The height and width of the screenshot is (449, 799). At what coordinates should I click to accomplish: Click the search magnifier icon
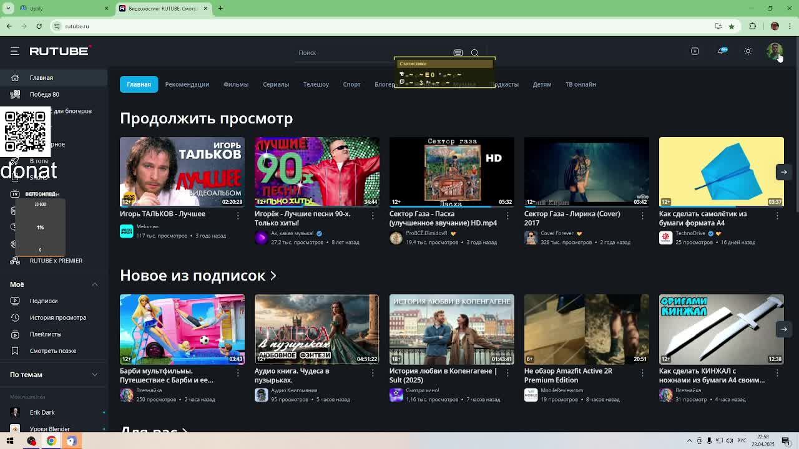tap(475, 53)
